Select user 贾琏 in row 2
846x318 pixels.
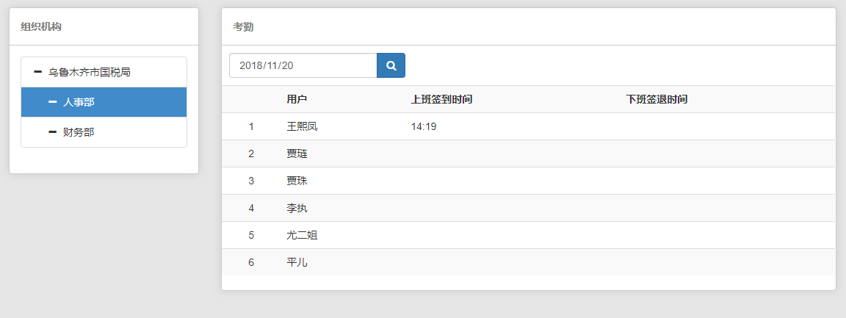point(297,153)
